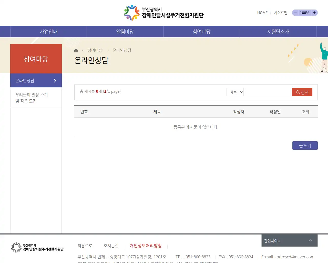Click 온라인상담 in the breadcrumb
The height and width of the screenshot is (263, 328).
tap(122, 50)
